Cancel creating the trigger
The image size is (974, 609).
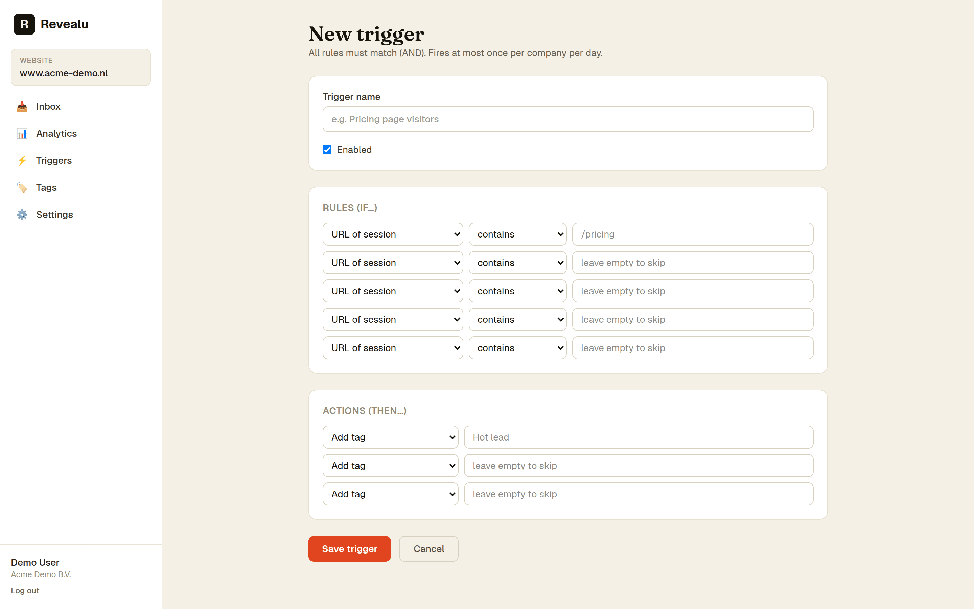tap(428, 548)
